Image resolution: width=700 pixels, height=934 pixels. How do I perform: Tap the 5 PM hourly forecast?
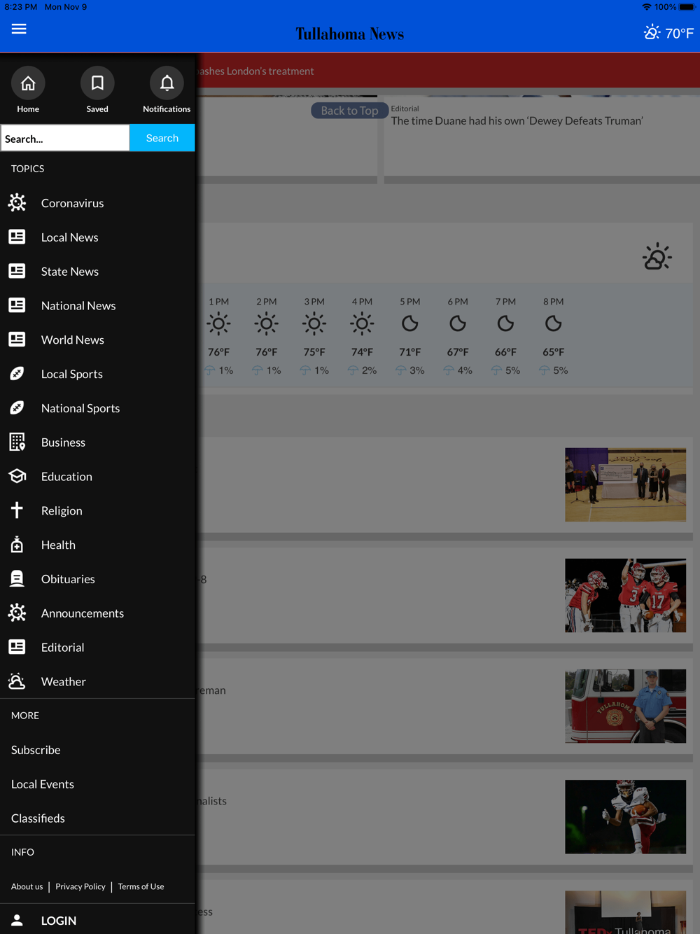point(410,336)
